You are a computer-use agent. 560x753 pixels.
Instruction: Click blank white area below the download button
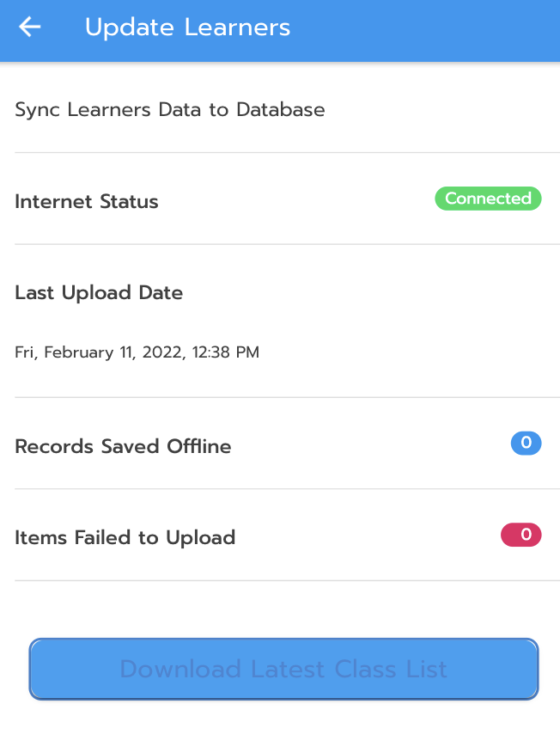click(x=280, y=729)
